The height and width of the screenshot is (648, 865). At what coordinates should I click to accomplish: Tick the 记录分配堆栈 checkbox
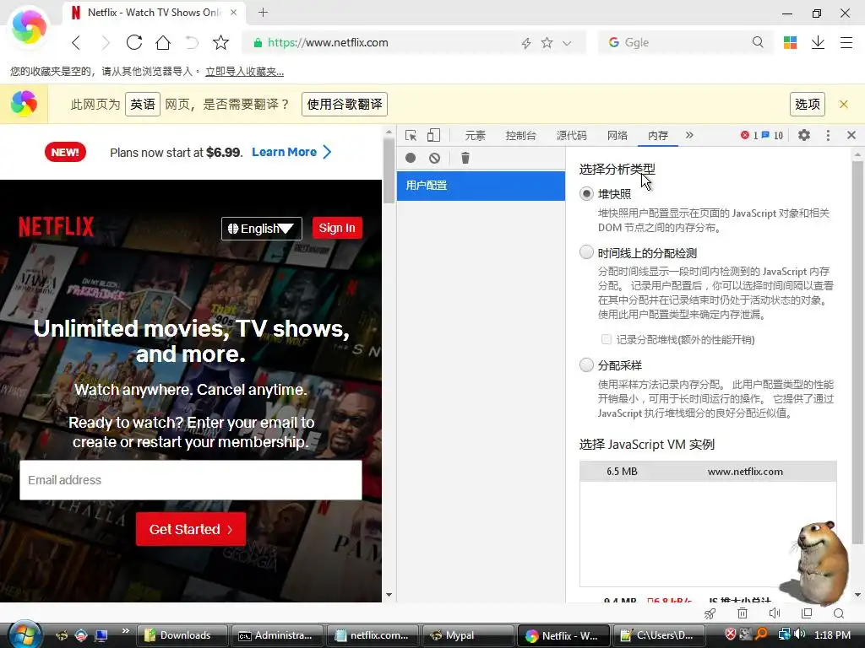click(607, 339)
